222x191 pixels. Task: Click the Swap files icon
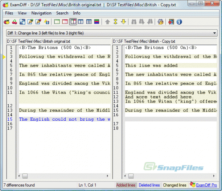point(22,22)
